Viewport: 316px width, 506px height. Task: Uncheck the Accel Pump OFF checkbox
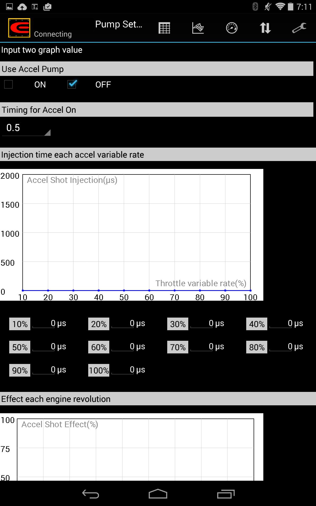72,84
